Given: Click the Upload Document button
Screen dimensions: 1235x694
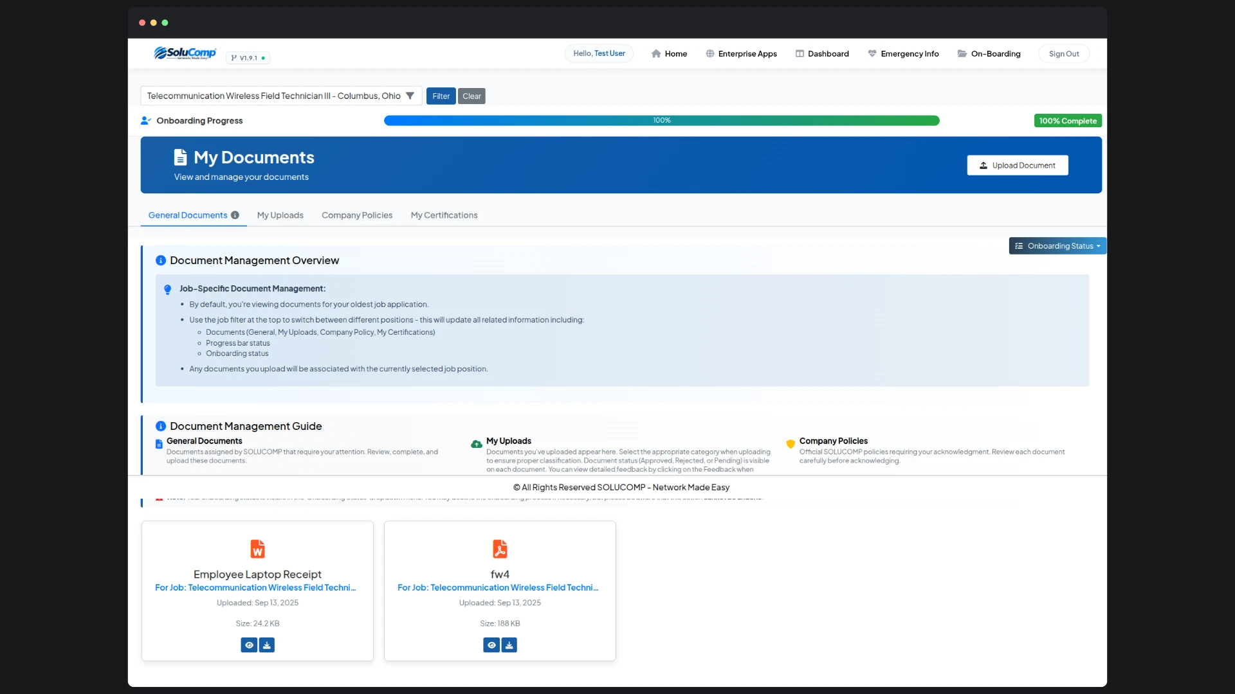Looking at the screenshot, I should coord(1017,165).
